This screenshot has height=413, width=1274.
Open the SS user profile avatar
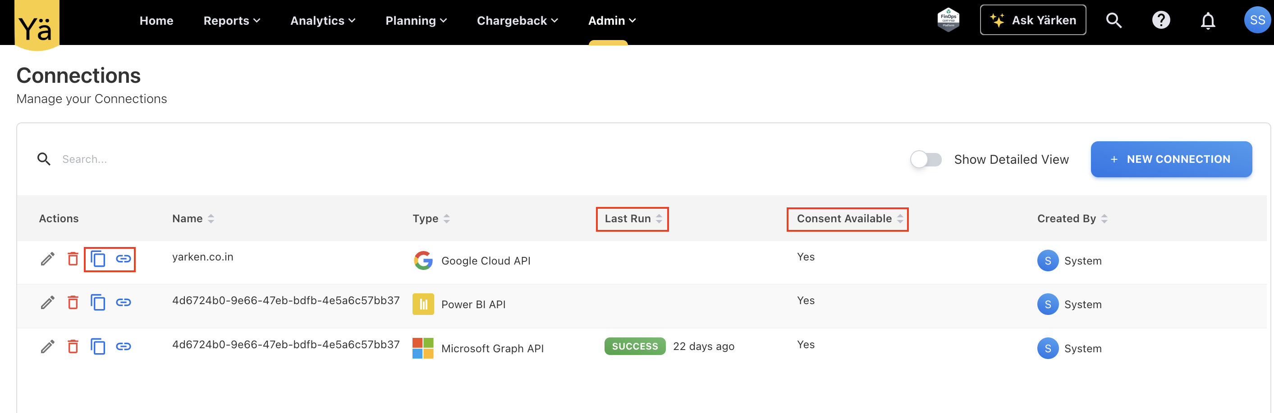[x=1257, y=20]
